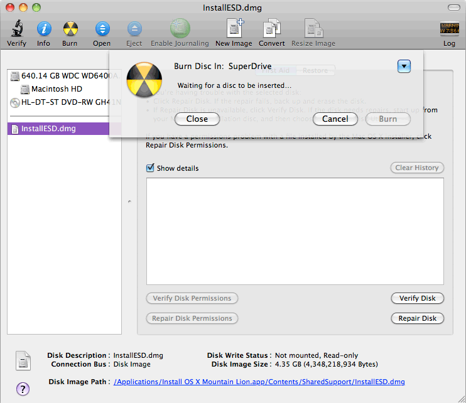Click the sidebar splitter handle dot
This screenshot has width=466, height=403.
(129, 201)
